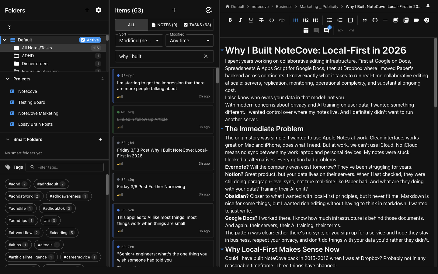Toggle Heading 1 style
This screenshot has height=274, width=438.
296,20
